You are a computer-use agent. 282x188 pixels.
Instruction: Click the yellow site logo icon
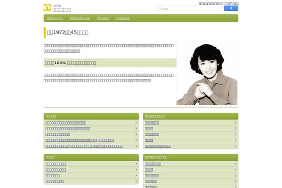[47, 8]
